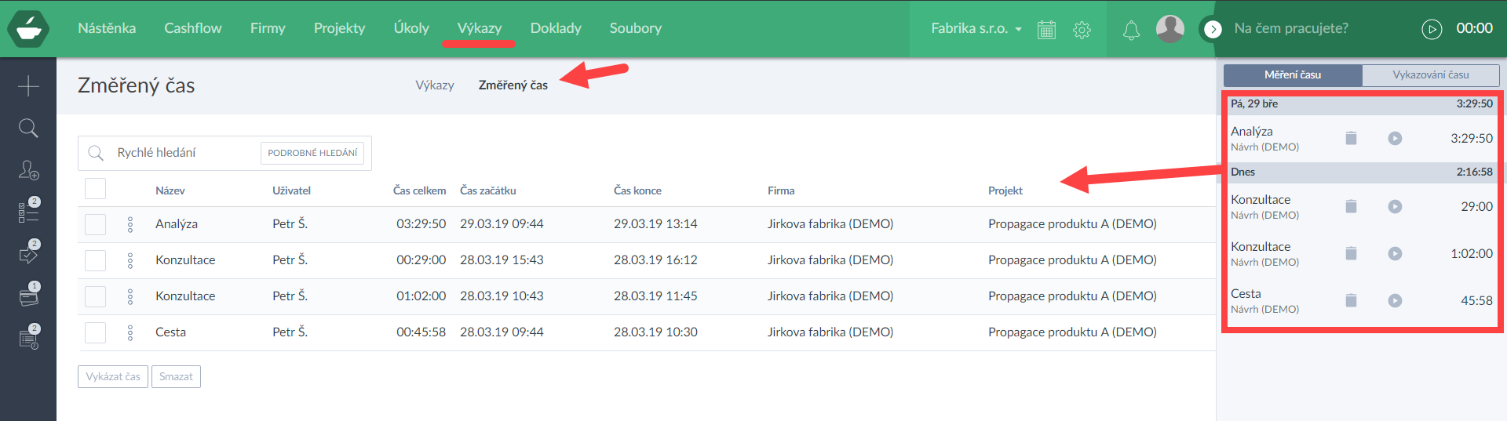Click the notifications bell icon

click(x=1131, y=30)
